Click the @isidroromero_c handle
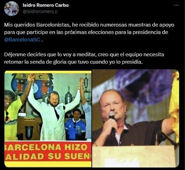Image resolution: width=185 pixels, height=170 pixels. pos(40,12)
